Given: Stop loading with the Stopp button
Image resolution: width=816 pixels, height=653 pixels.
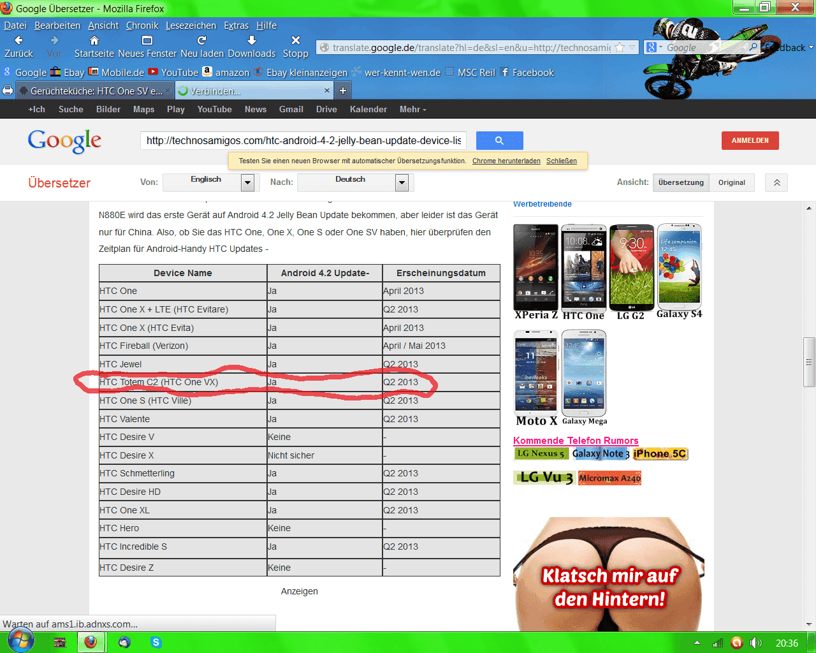Looking at the screenshot, I should 295,47.
